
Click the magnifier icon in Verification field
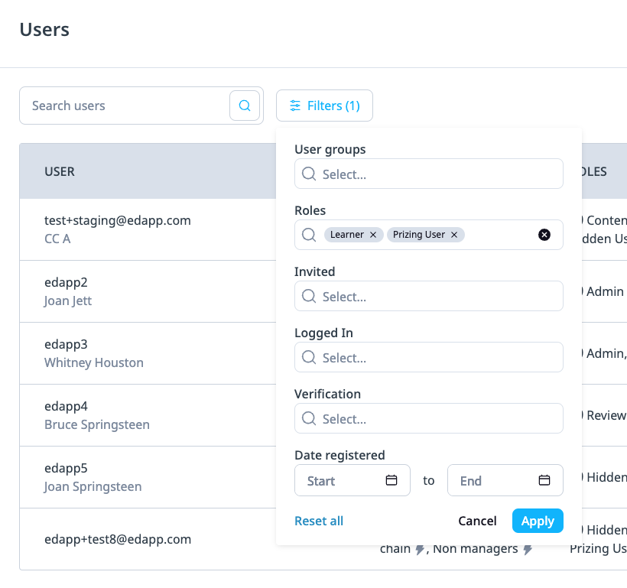coord(309,418)
